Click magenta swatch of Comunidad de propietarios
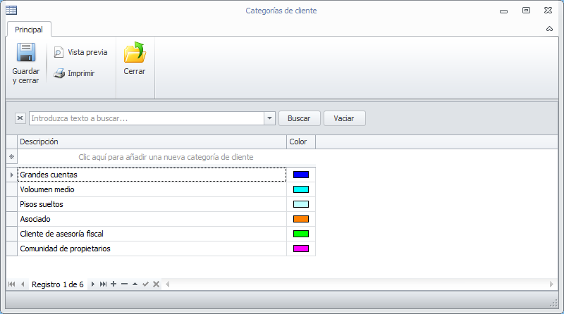This screenshot has height=314, width=564. [301, 249]
